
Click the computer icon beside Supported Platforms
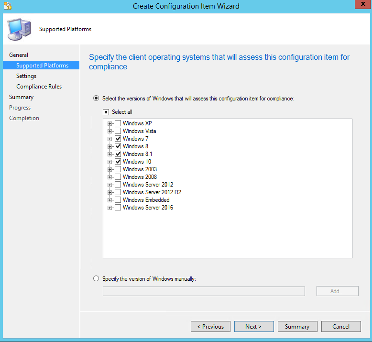[19, 29]
